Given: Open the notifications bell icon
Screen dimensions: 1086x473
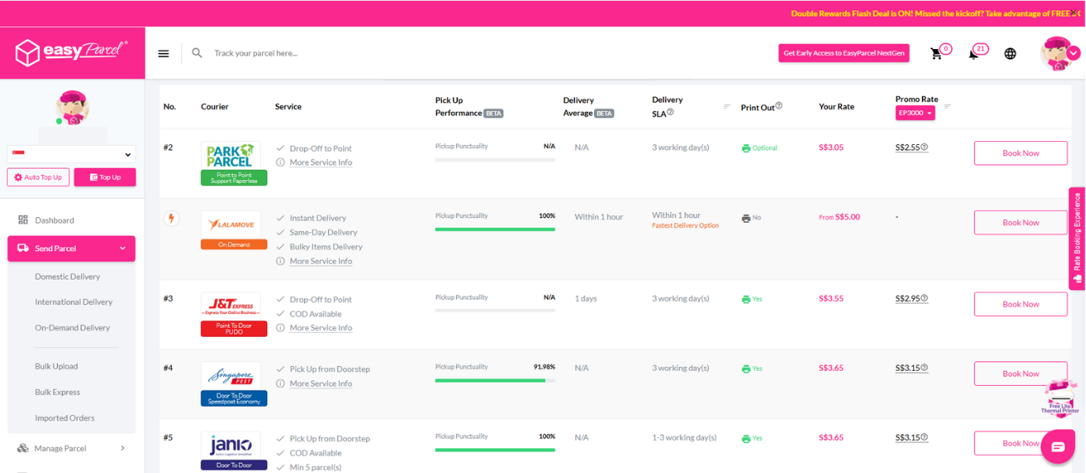Looking at the screenshot, I should coord(974,54).
